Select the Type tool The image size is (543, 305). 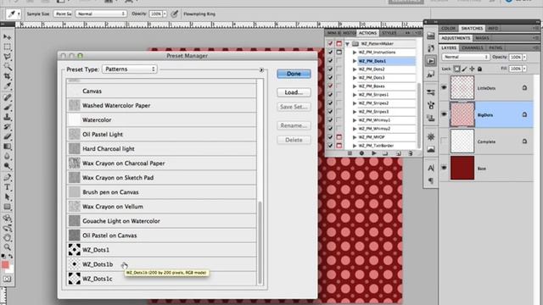[x=7, y=187]
